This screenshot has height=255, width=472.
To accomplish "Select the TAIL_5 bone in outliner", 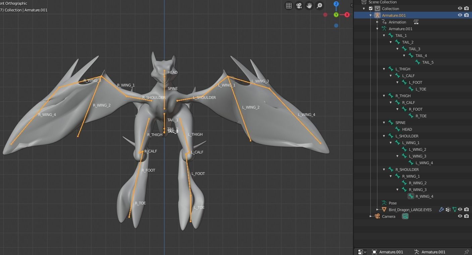I will click(x=428, y=62).
